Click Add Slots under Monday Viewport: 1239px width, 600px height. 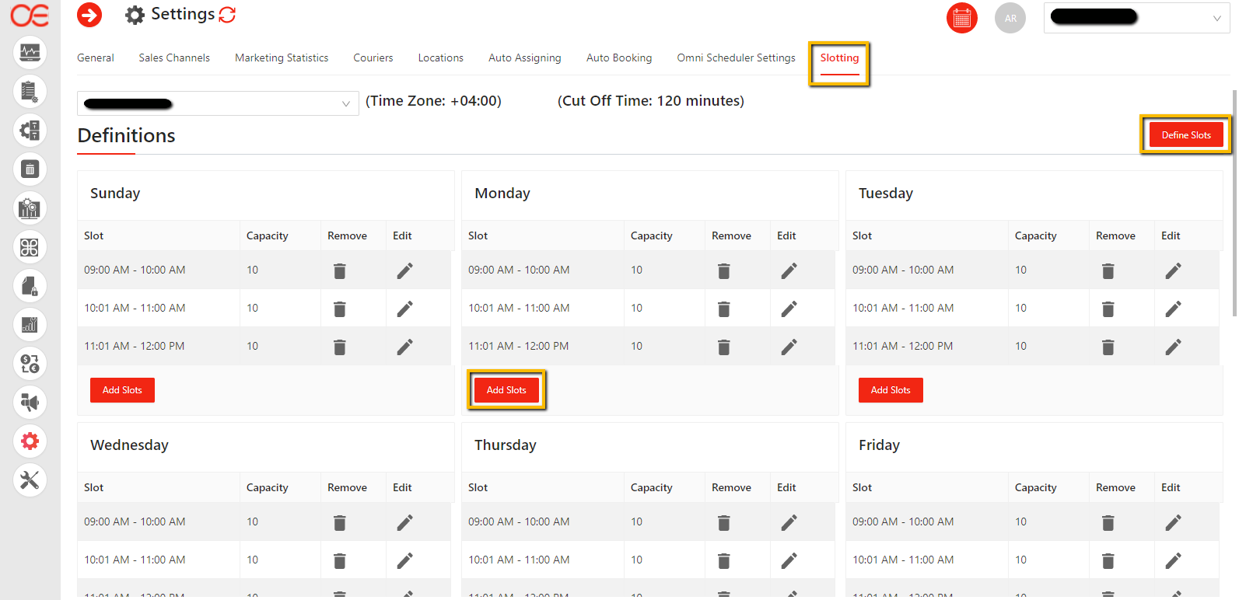click(x=506, y=390)
